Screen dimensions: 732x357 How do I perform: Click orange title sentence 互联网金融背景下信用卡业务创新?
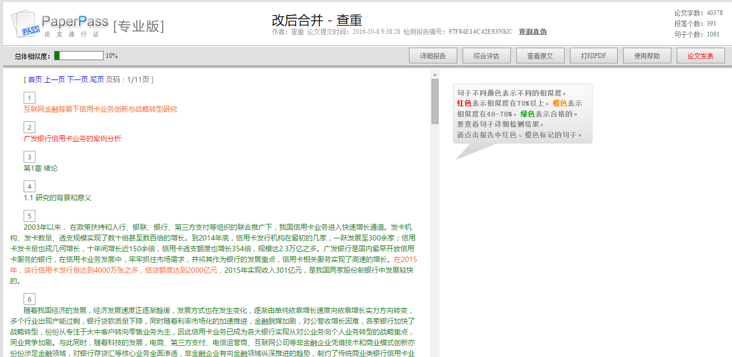click(x=100, y=109)
